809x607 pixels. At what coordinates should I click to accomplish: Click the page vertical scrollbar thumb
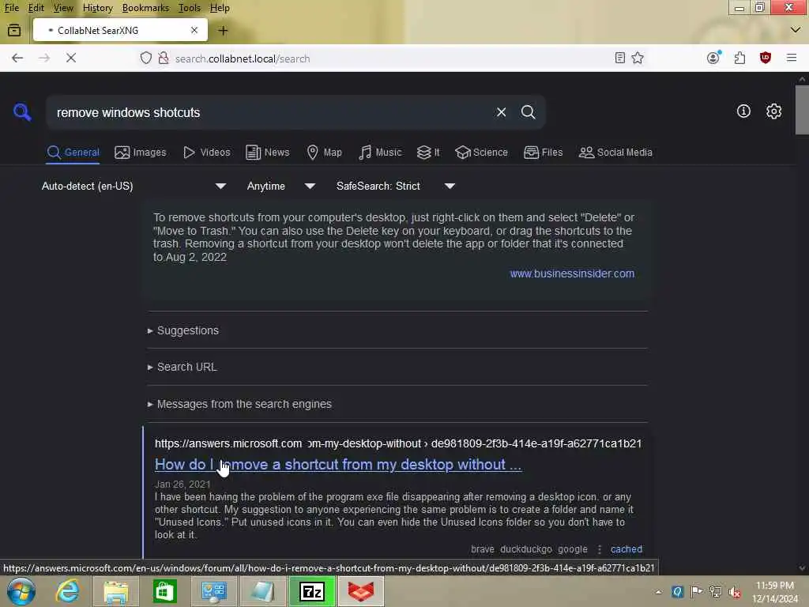point(802,110)
